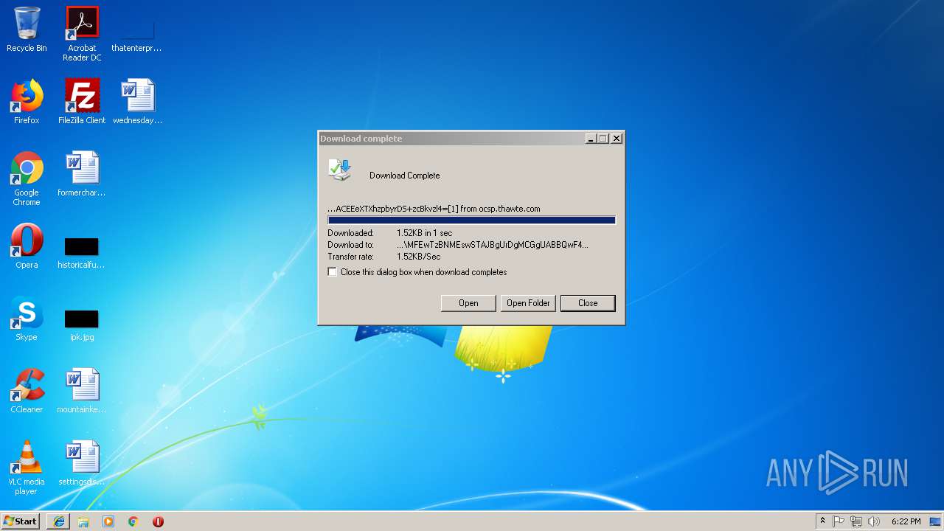This screenshot has height=531, width=944.
Task: Select the ipk.jpg image file
Action: (x=81, y=324)
